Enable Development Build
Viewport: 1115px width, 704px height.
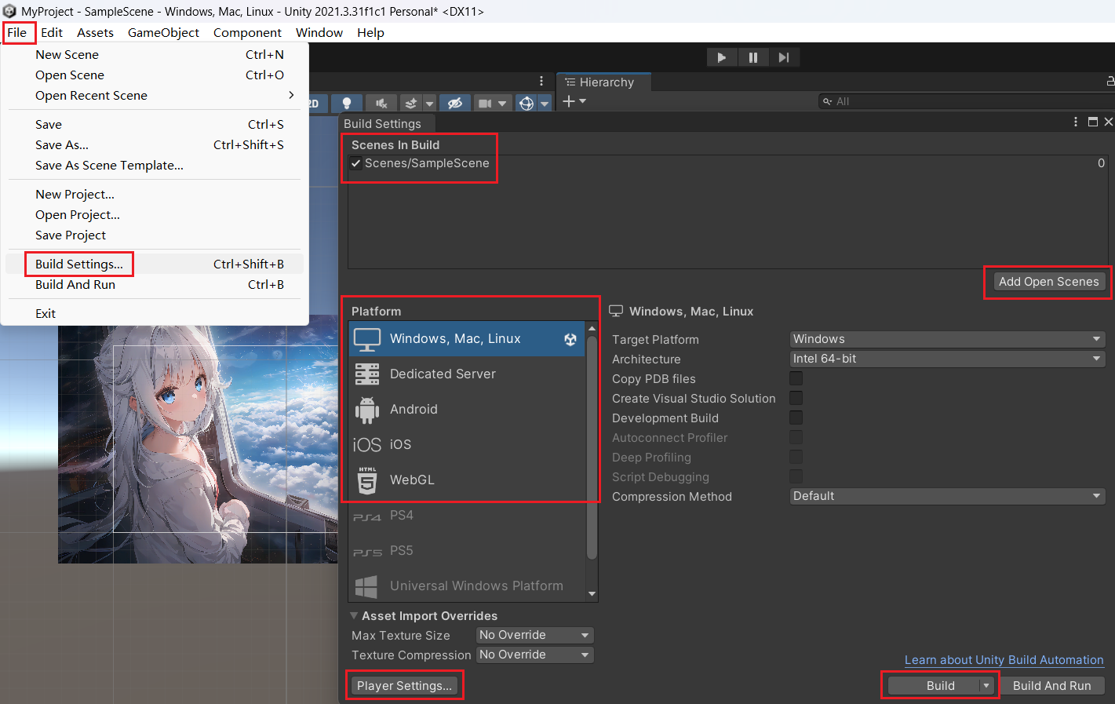[796, 417]
